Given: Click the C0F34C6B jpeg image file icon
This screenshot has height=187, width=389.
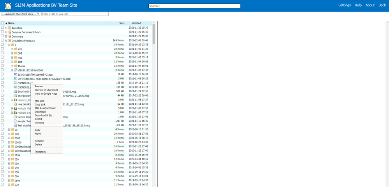Looking at the screenshot, I should [15, 78].
